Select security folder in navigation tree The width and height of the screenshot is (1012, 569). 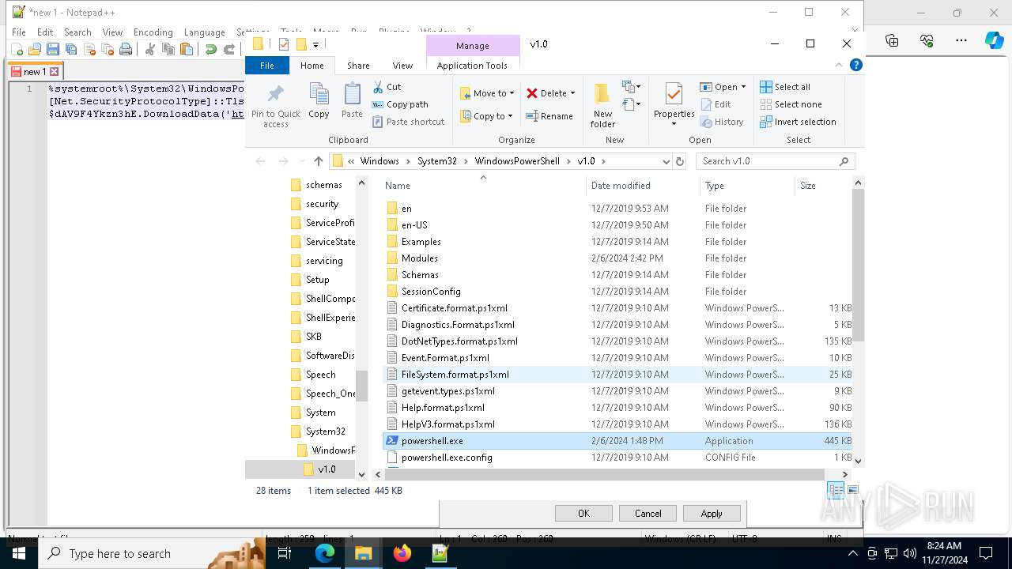322,204
